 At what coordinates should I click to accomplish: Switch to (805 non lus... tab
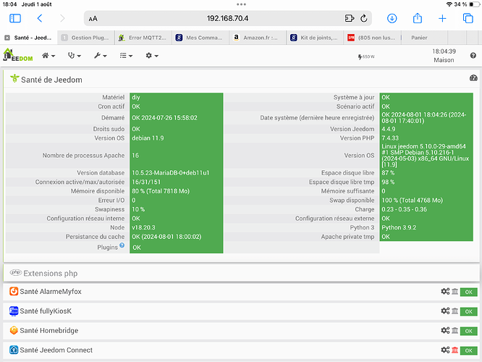click(x=372, y=38)
